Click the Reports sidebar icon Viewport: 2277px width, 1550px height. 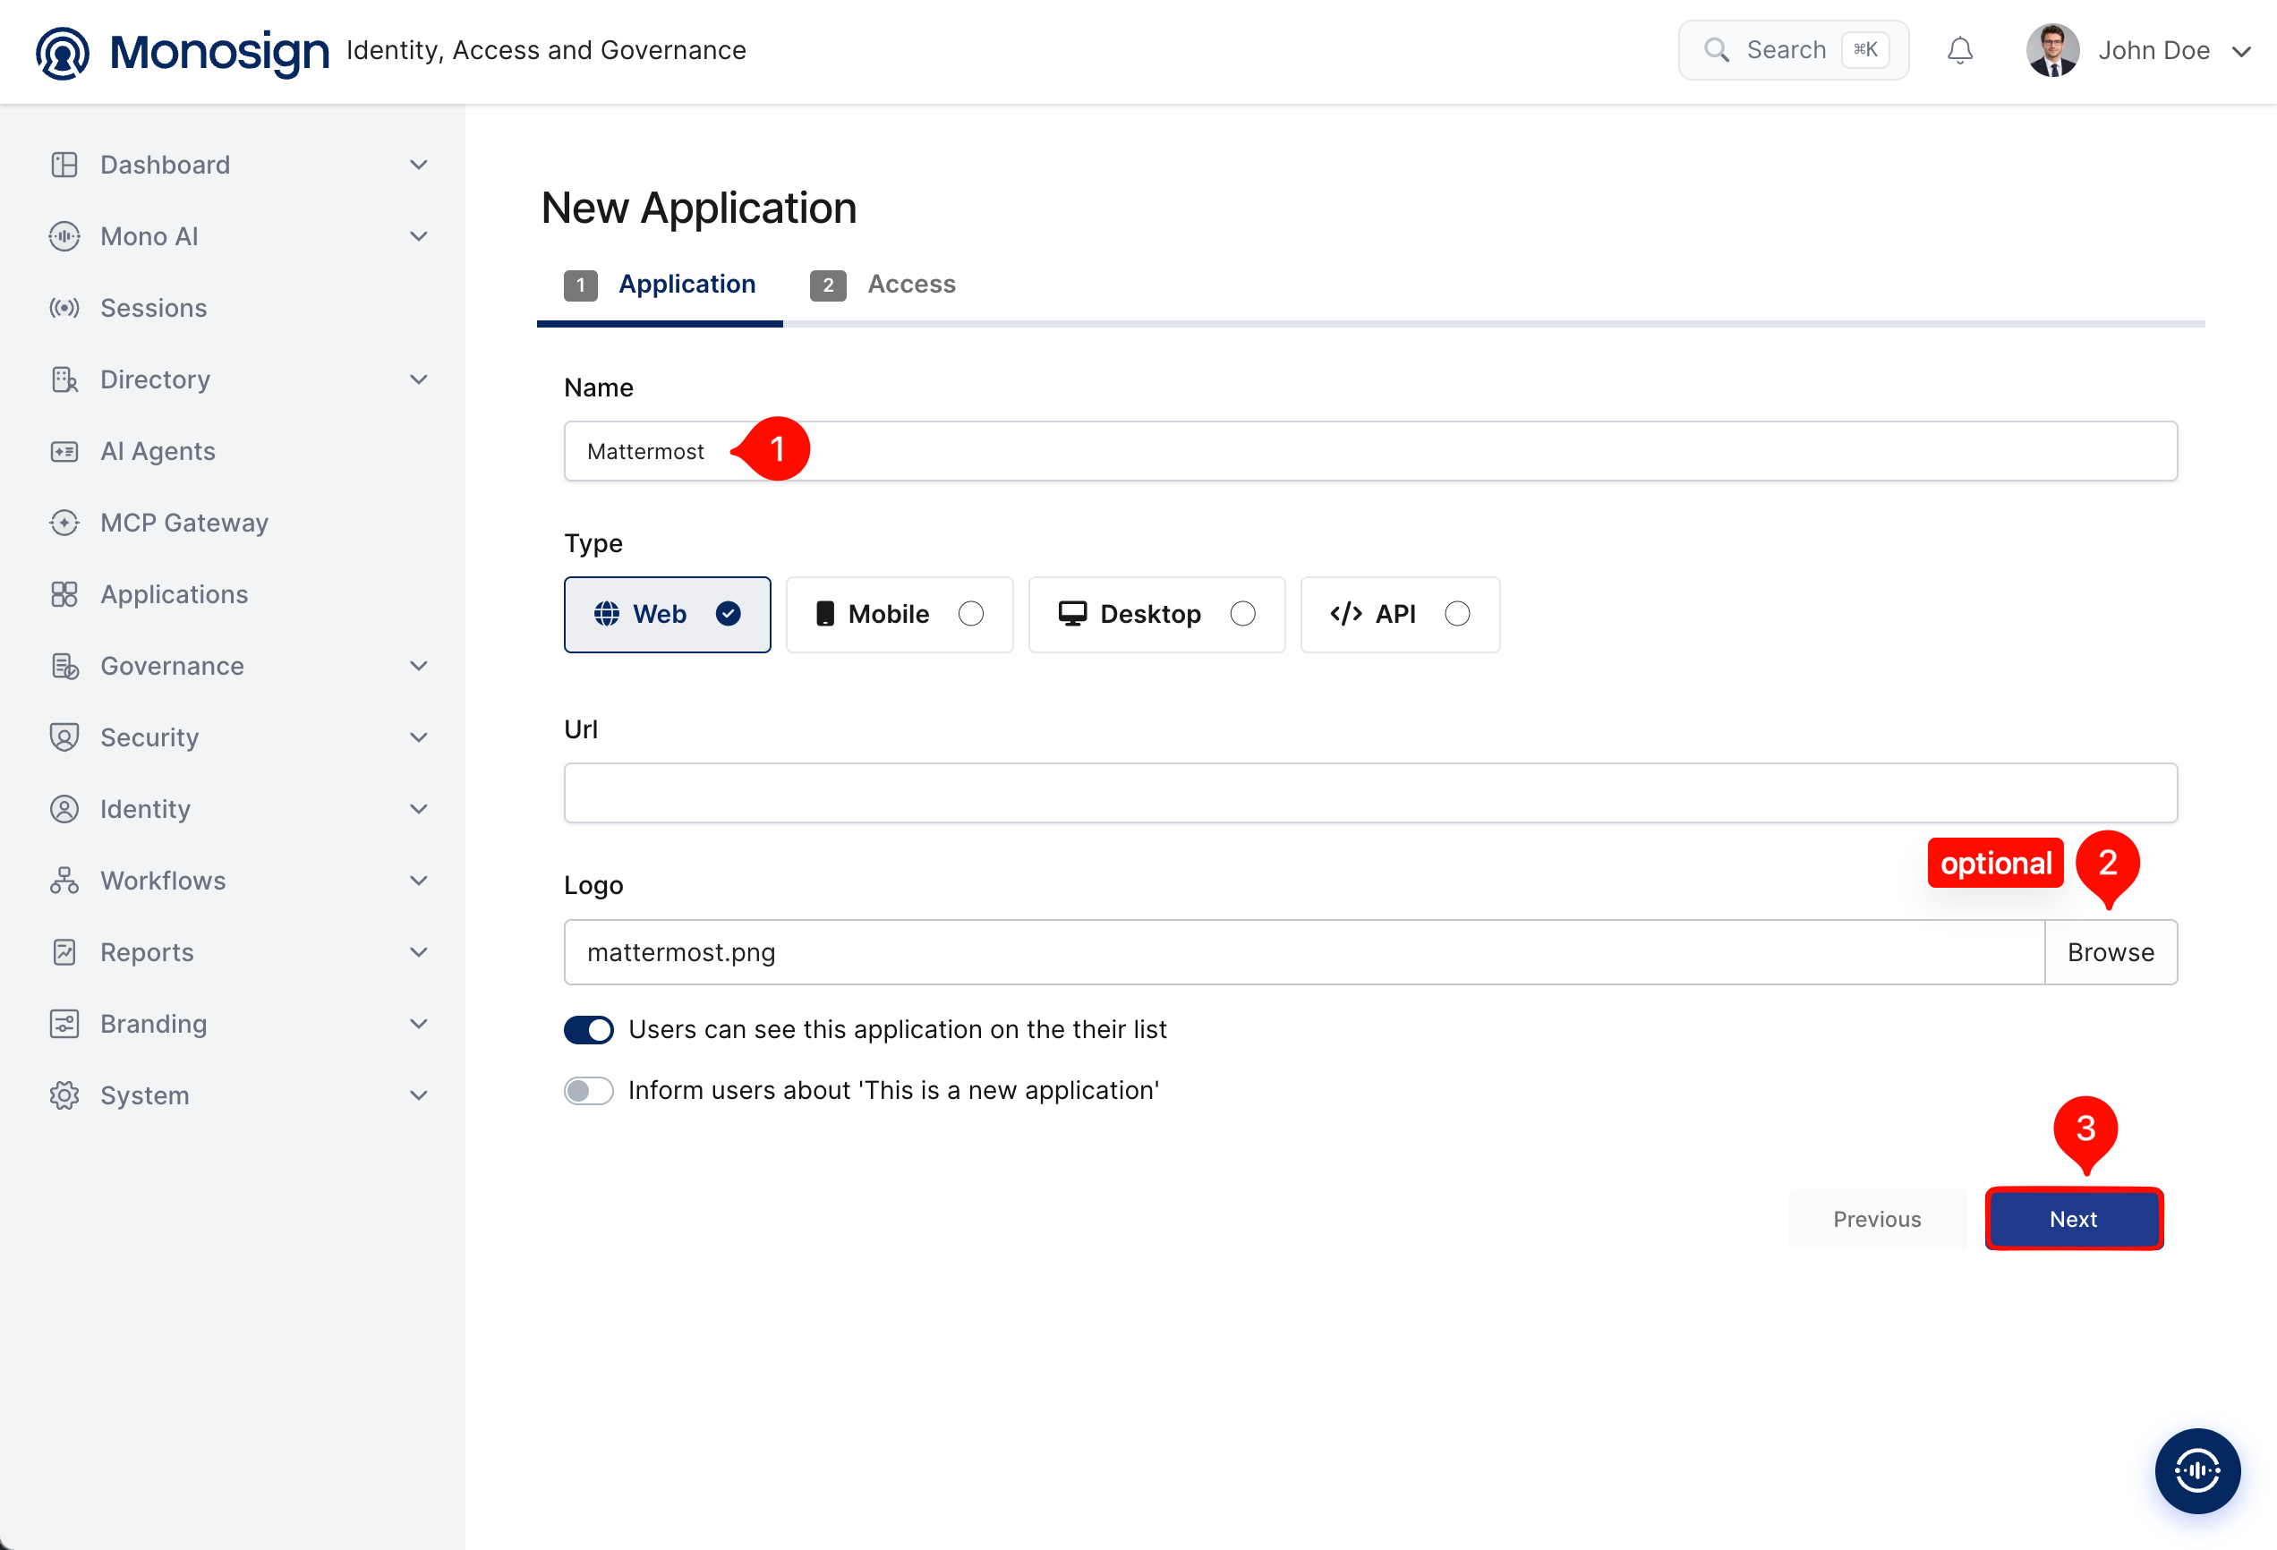point(64,951)
